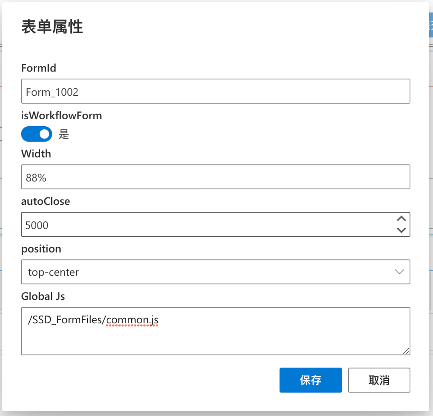
Task: Click the FormId field label
Action: tap(39, 68)
